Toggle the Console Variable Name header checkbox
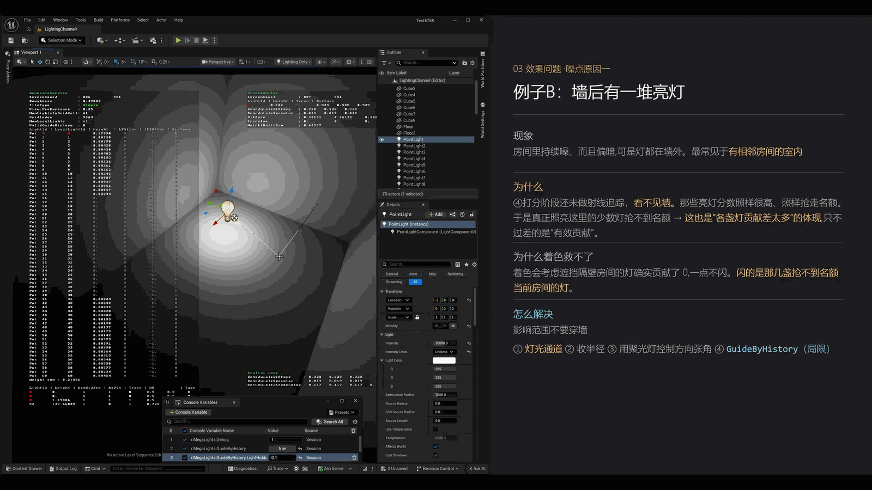The image size is (872, 490). tap(185, 431)
